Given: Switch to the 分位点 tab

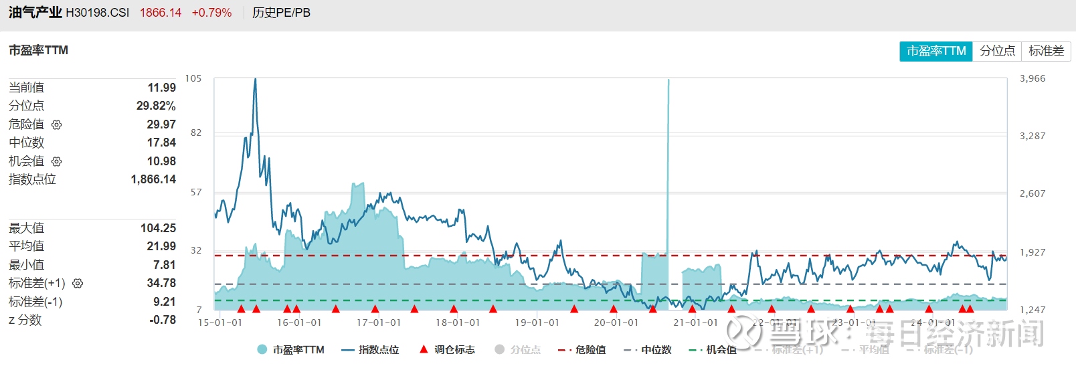Looking at the screenshot, I should click(x=997, y=51).
